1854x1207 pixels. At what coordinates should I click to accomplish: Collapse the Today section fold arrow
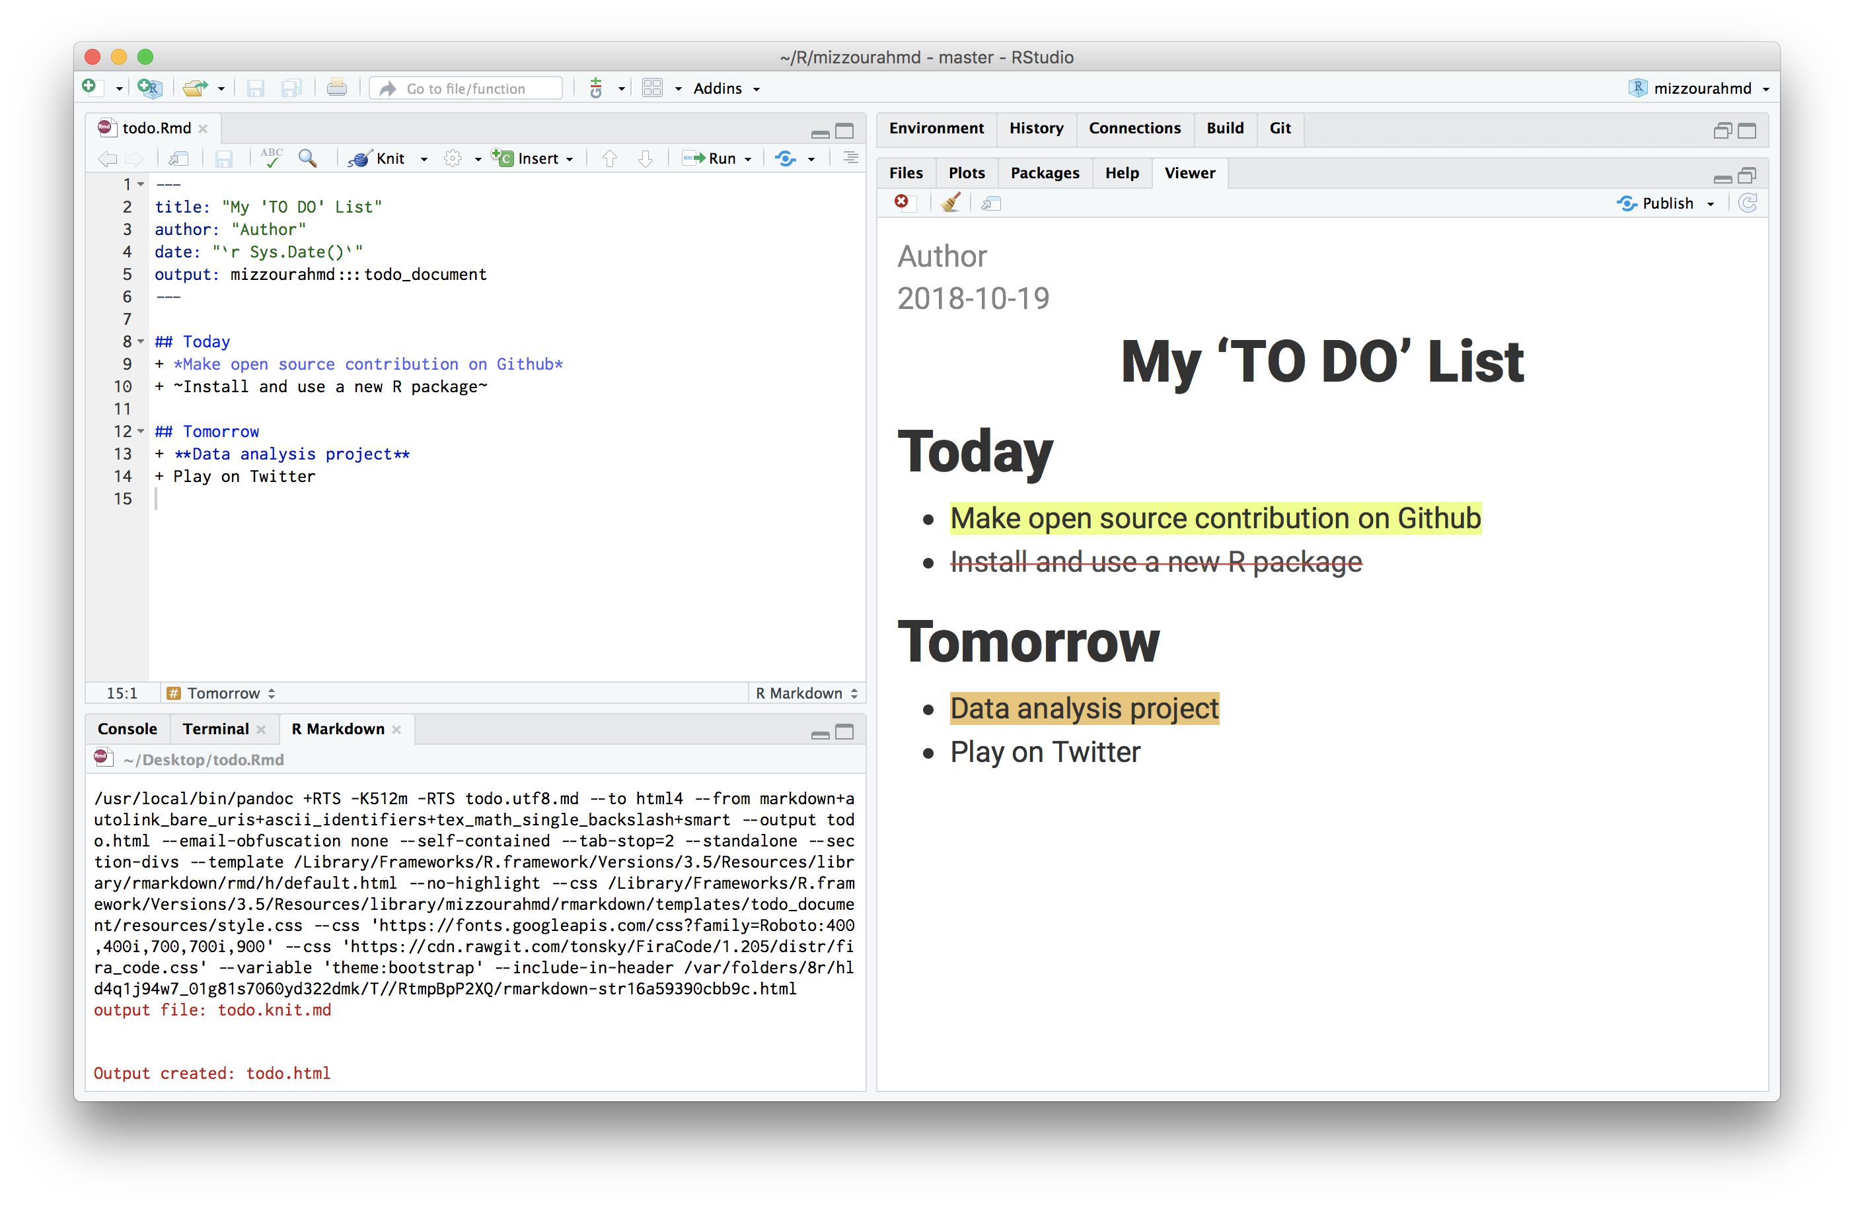click(141, 341)
